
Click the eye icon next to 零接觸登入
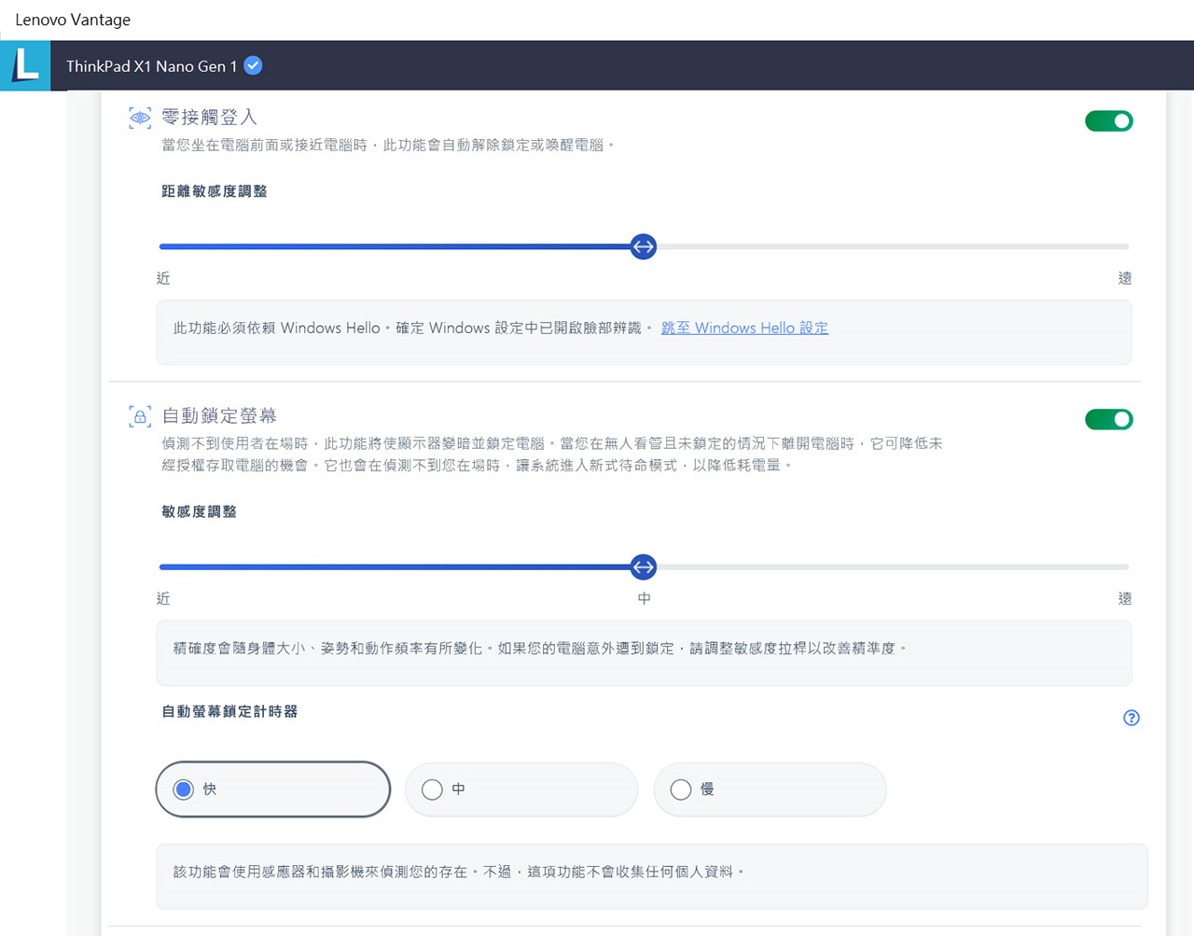pyautogui.click(x=140, y=118)
